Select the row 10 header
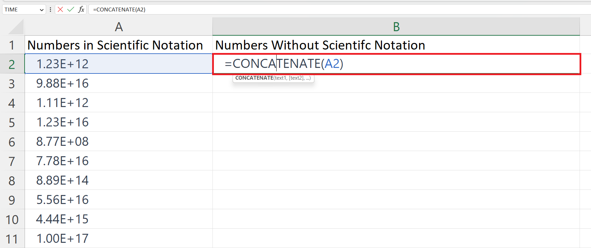Viewport: 591px width, 248px height. tap(12, 220)
